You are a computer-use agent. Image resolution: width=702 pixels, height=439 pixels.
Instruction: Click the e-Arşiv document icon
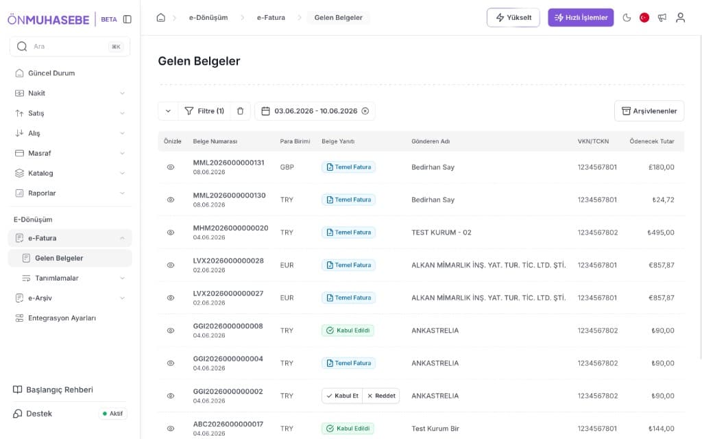19,298
